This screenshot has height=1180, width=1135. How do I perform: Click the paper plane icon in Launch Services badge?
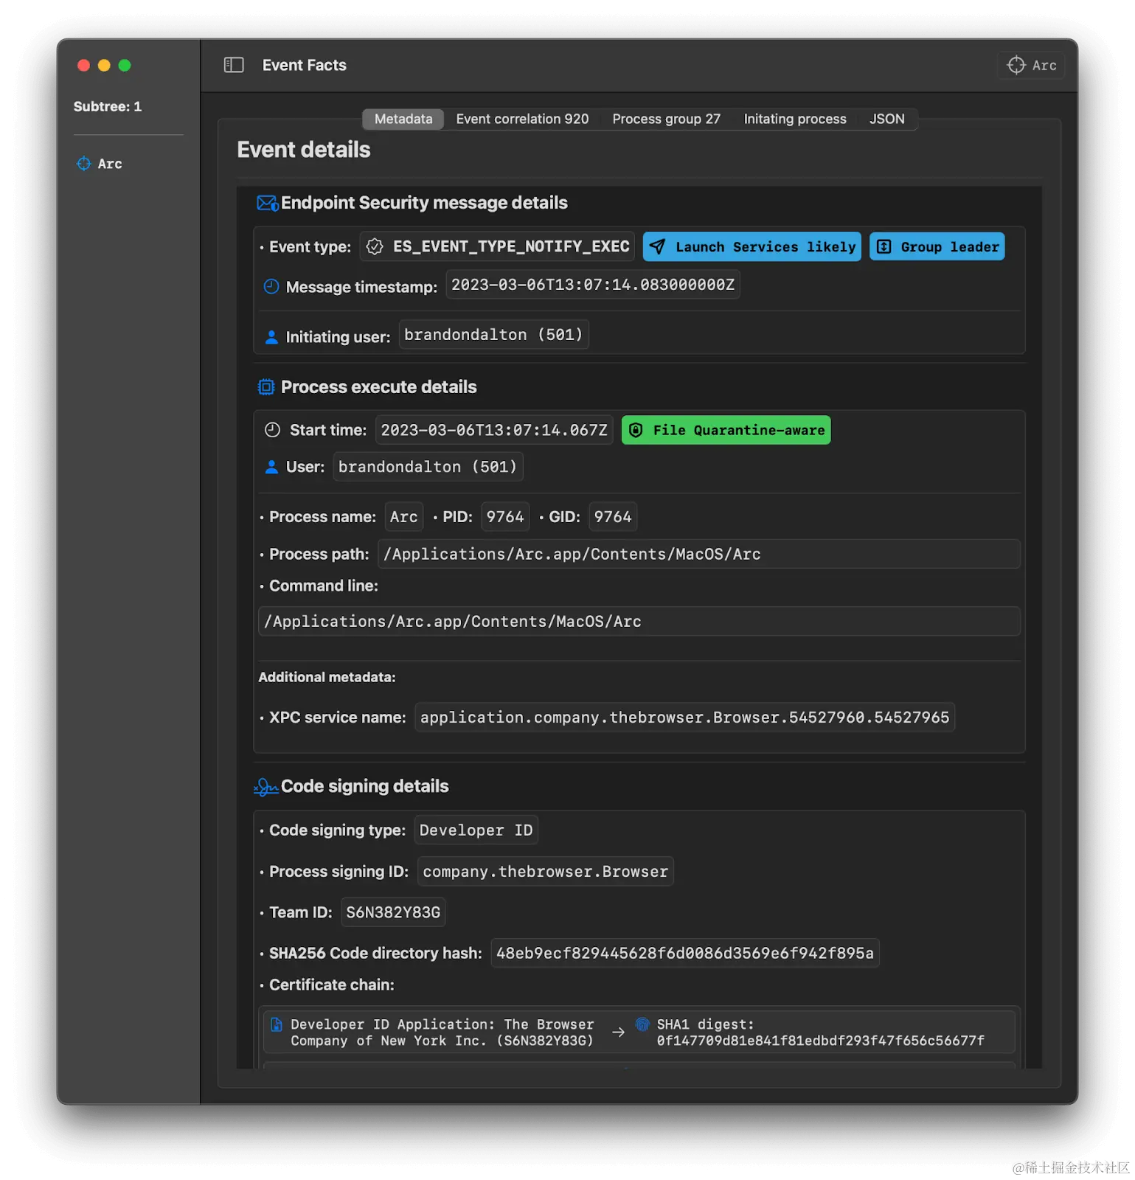tap(657, 246)
